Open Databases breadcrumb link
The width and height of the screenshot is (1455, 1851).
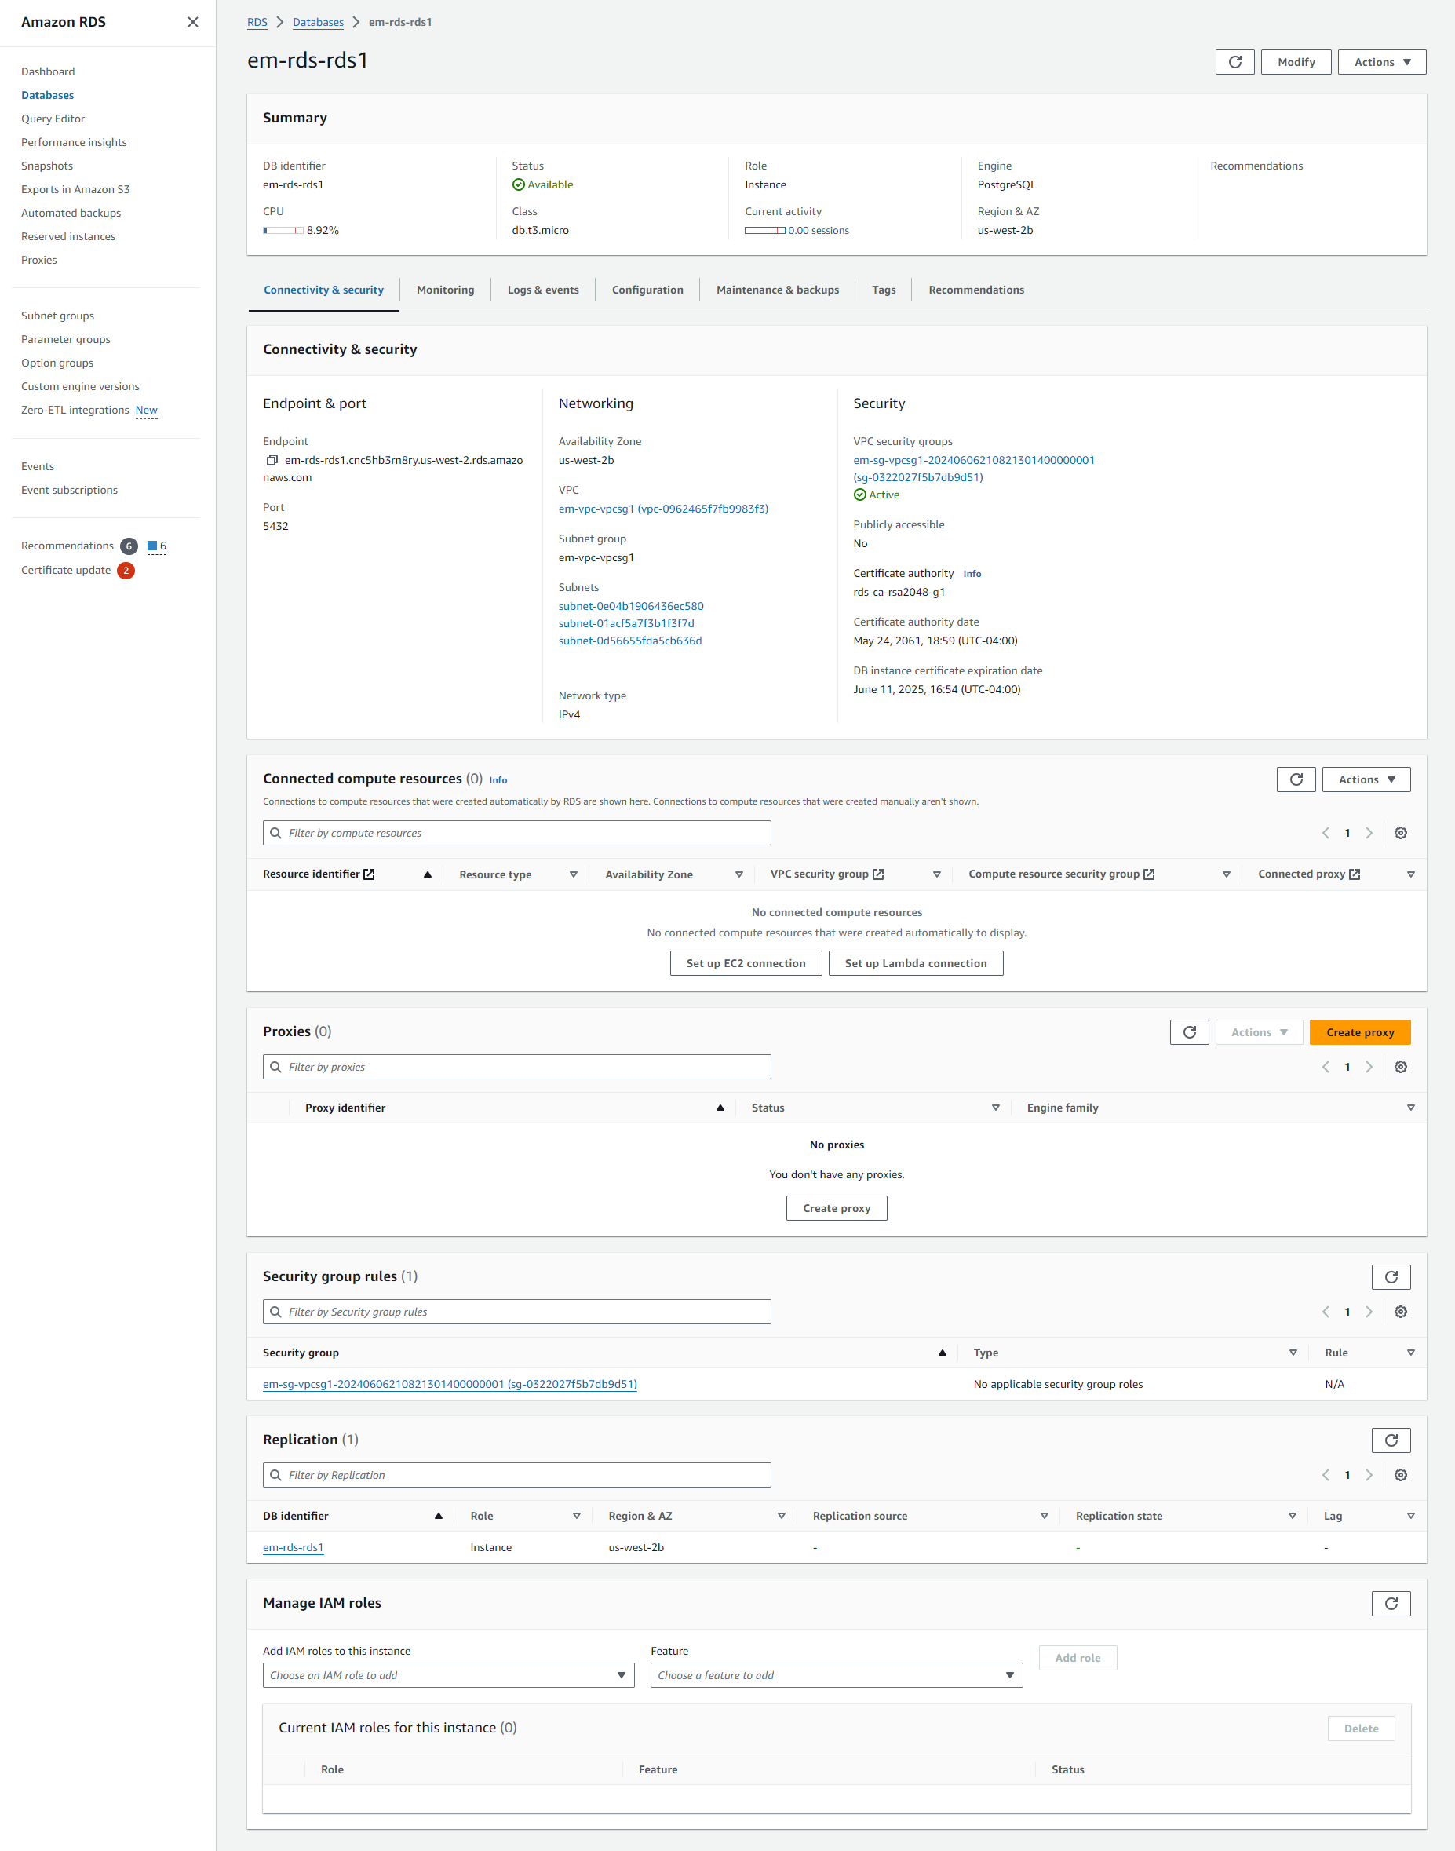pos(318,22)
